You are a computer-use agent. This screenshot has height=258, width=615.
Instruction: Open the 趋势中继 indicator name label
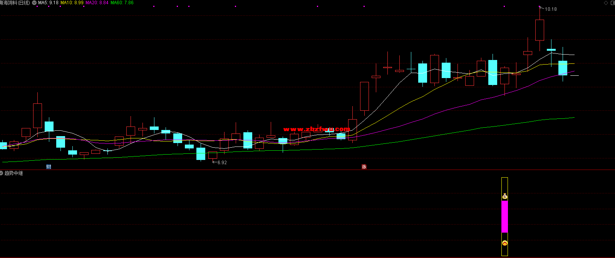pos(14,173)
